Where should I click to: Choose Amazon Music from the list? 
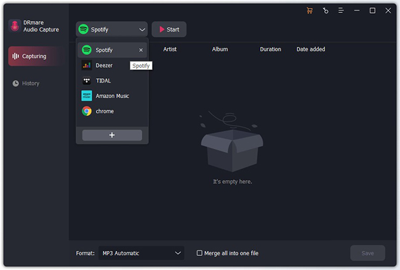pyautogui.click(x=112, y=96)
